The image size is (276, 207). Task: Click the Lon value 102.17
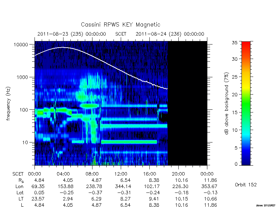coord(151,186)
